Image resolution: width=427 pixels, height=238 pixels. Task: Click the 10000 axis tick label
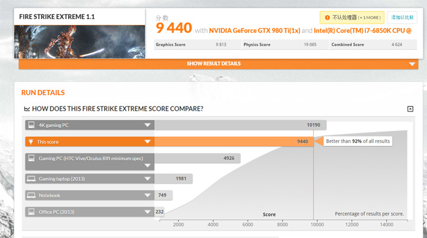click(317, 225)
